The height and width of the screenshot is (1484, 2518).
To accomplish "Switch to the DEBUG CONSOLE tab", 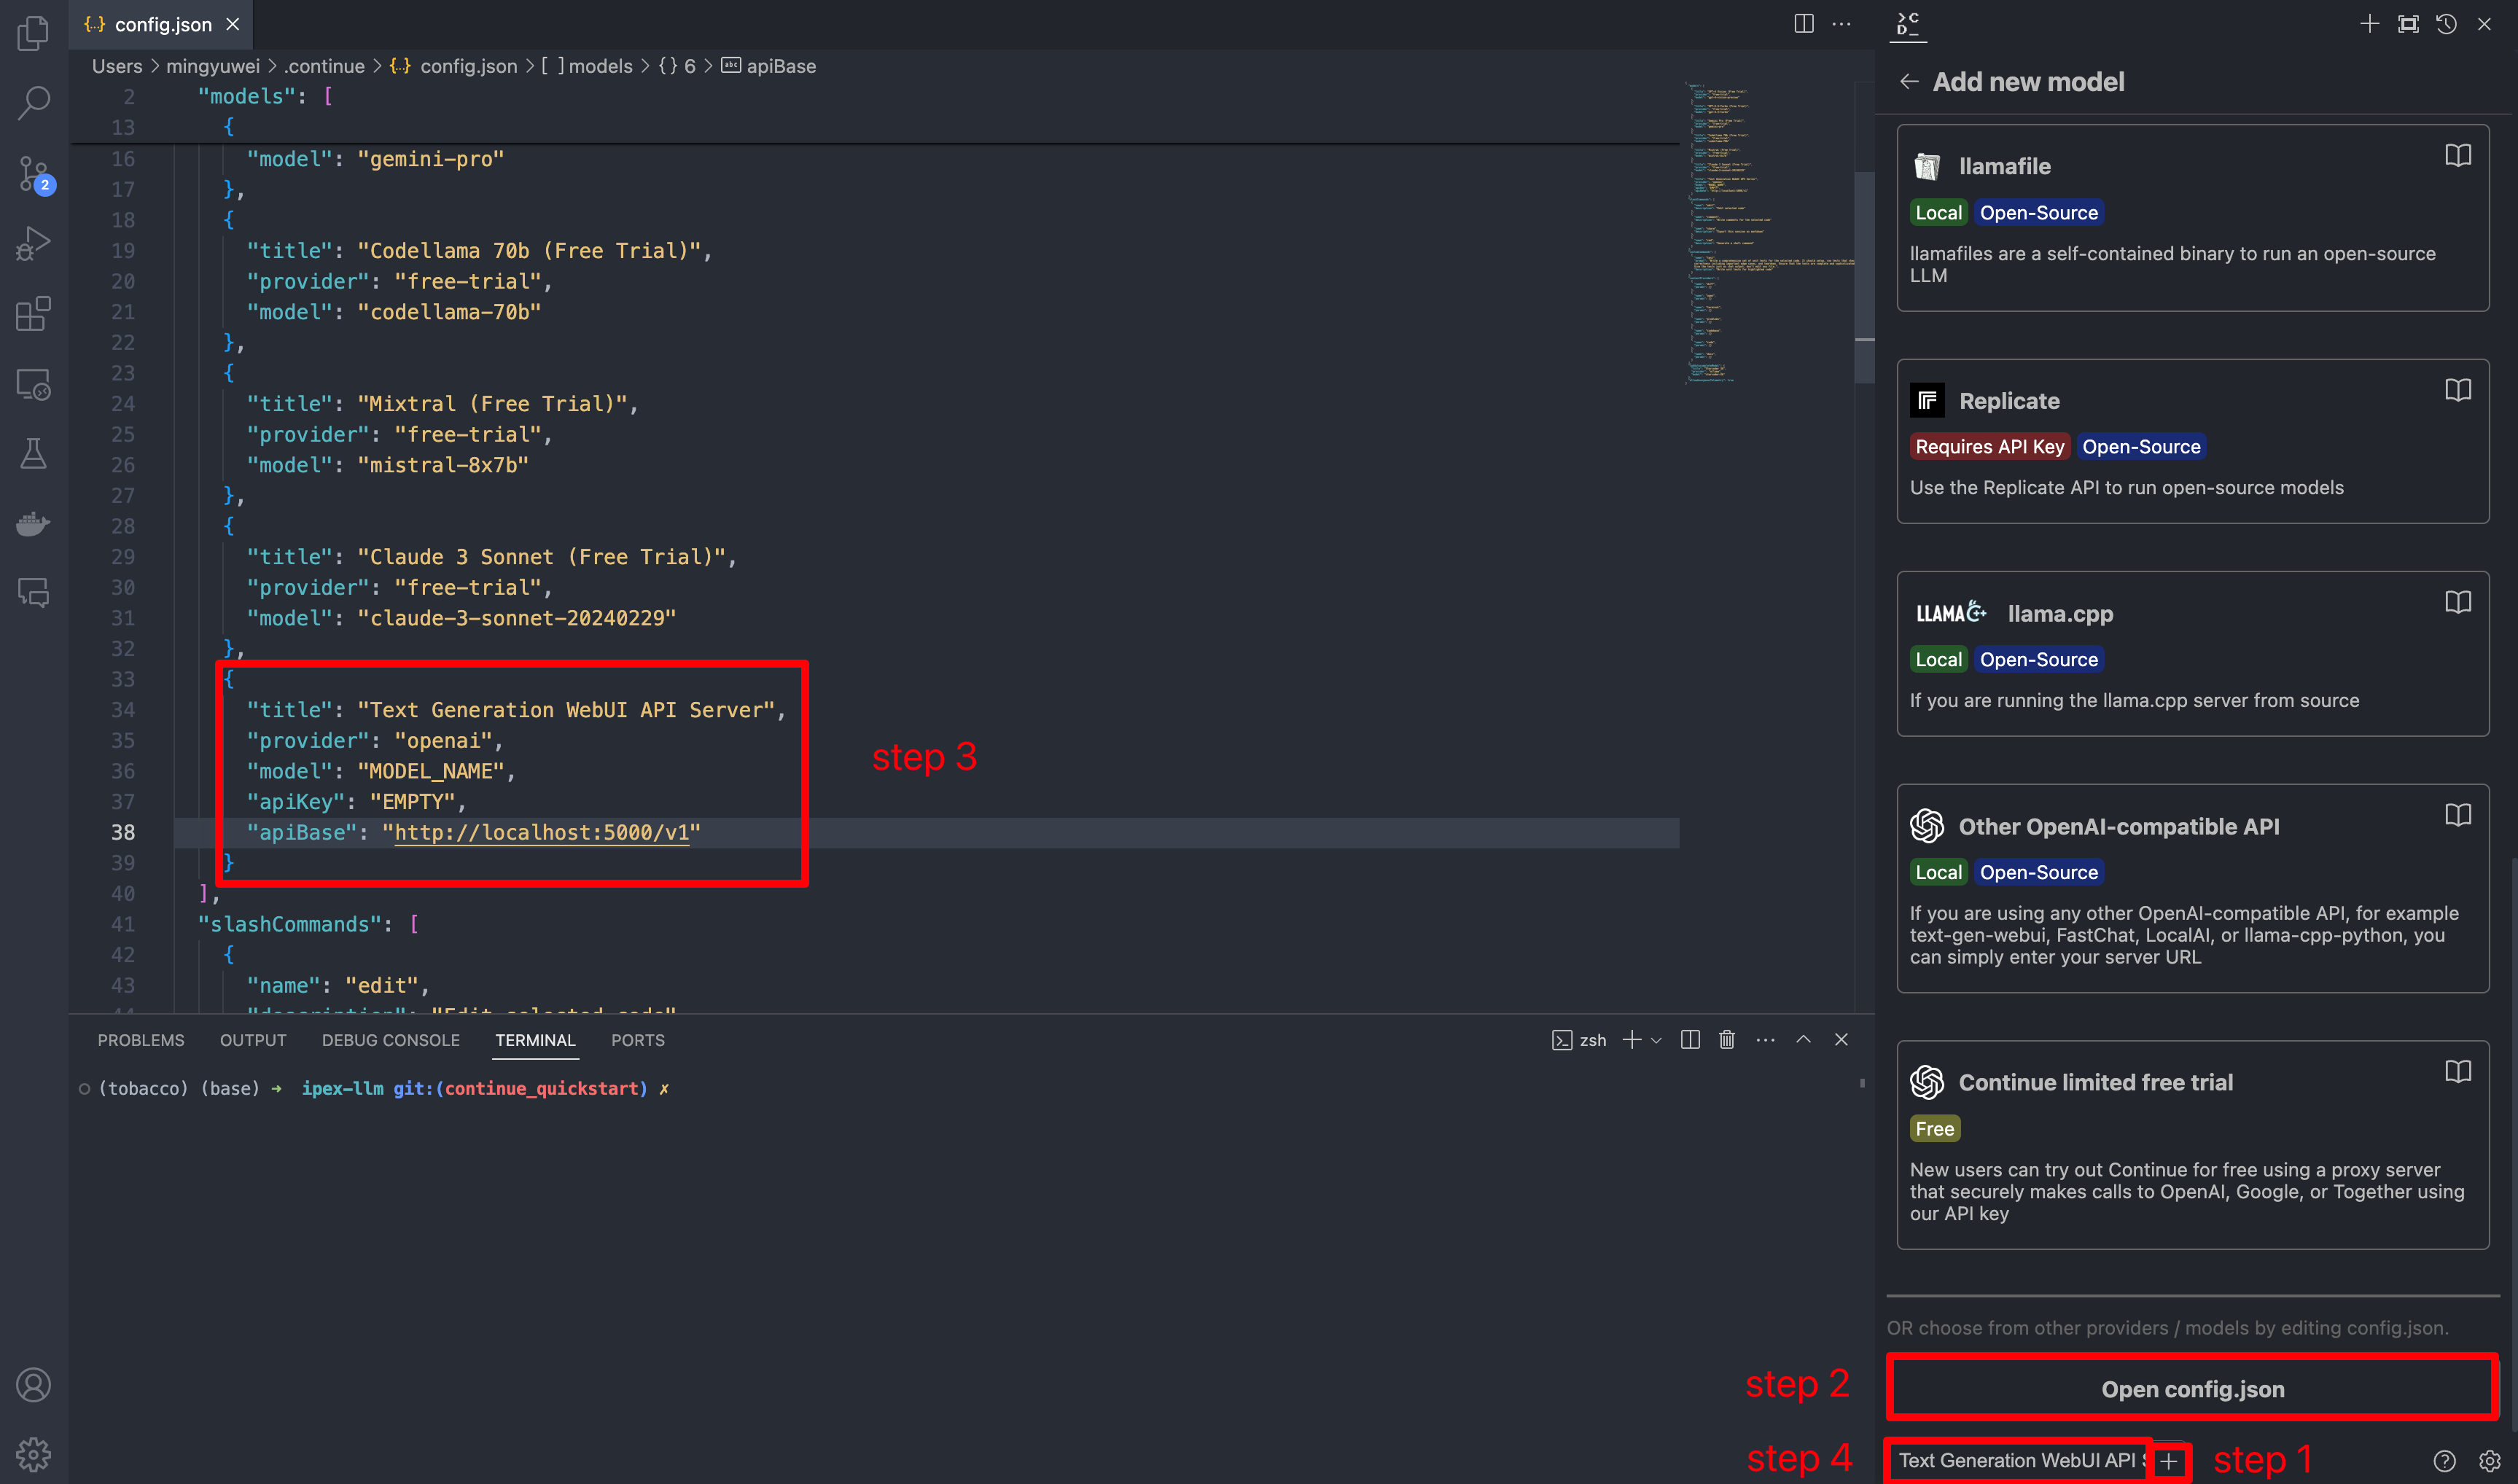I will (391, 1040).
